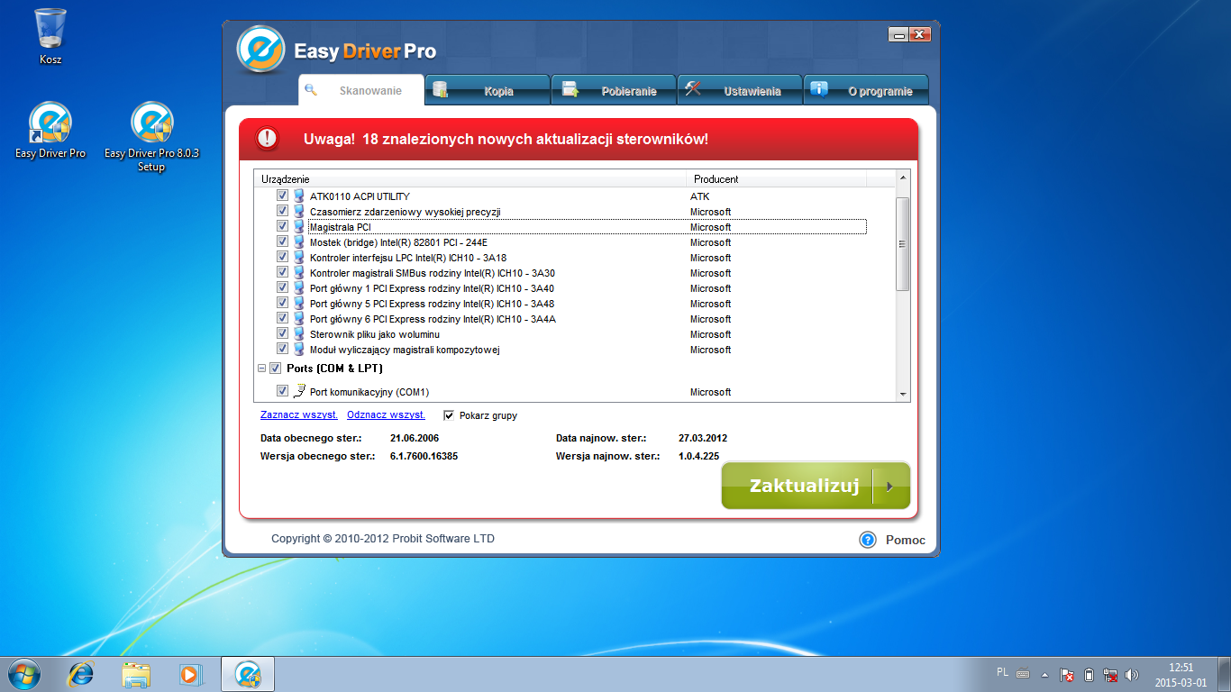Viewport: 1231px width, 692px height.
Task: Click the device list vertical scrollbar thumb
Action: [902, 243]
